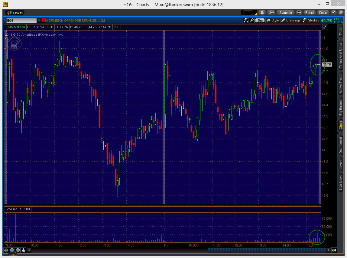Open the Level II side tab
This screenshot has width=347, height=258.
pyautogui.click(x=341, y=164)
